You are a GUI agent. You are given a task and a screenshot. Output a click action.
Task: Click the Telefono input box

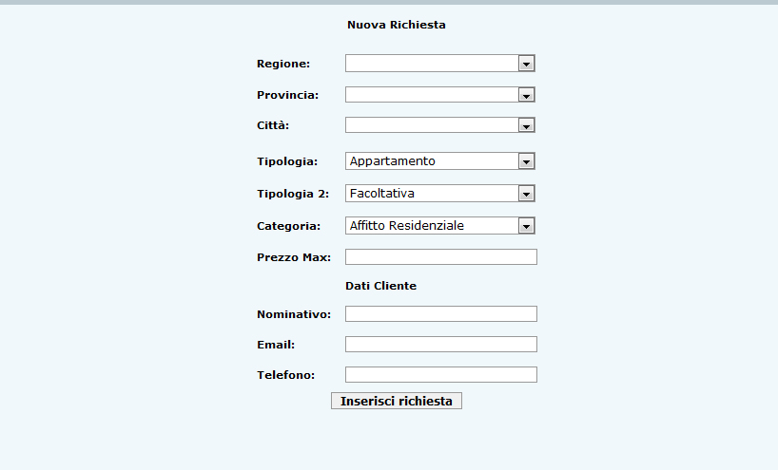[441, 374]
